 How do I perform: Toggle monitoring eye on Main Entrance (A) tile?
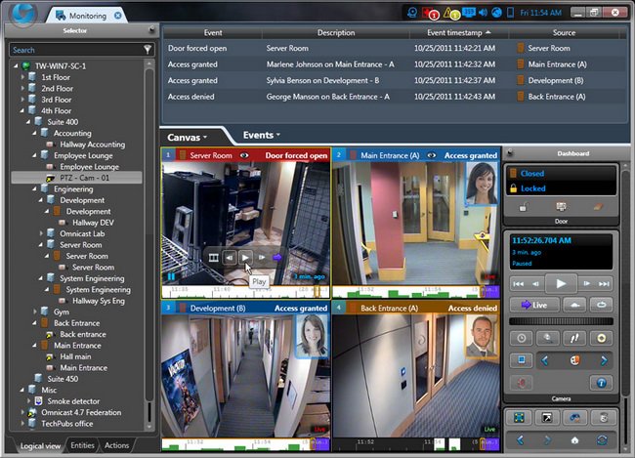click(x=432, y=155)
